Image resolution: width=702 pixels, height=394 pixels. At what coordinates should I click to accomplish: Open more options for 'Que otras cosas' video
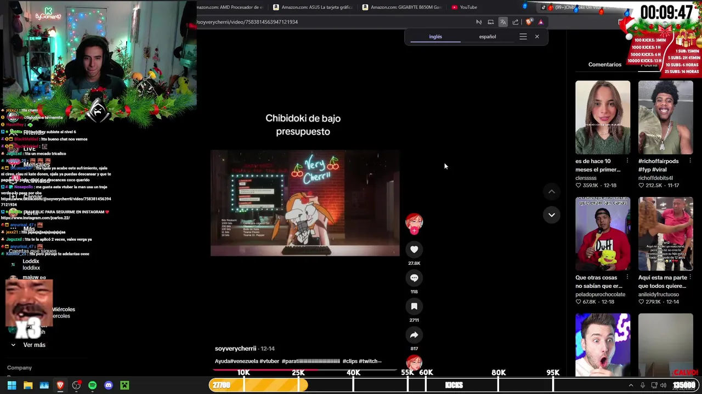(627, 277)
